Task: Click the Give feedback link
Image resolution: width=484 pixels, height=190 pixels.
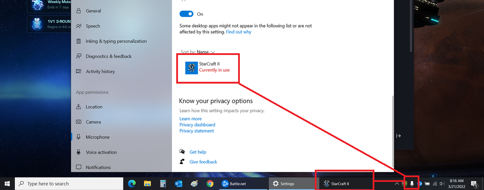Action: 203,162
